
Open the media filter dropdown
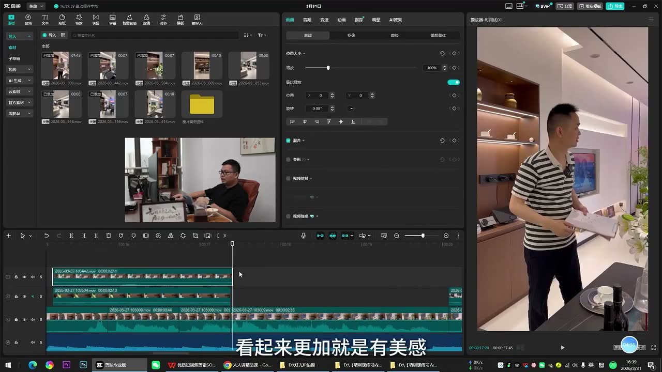coord(262,35)
